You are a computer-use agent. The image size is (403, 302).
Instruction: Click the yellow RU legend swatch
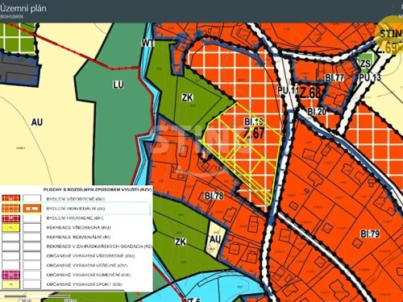[x=10, y=228]
